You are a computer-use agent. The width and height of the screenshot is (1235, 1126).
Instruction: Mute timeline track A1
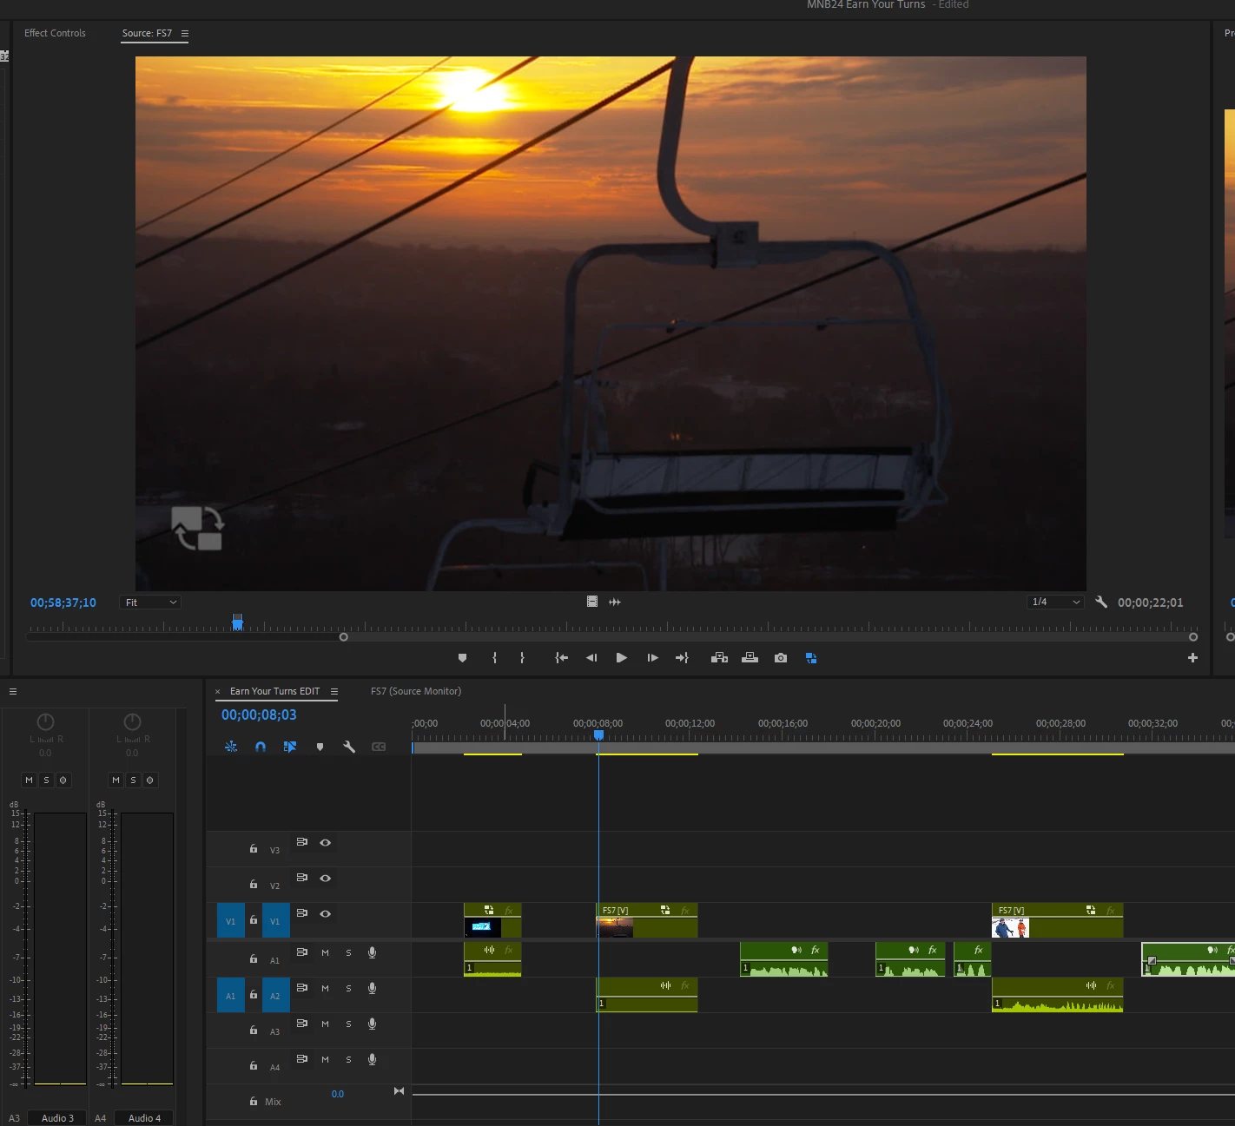coord(326,952)
